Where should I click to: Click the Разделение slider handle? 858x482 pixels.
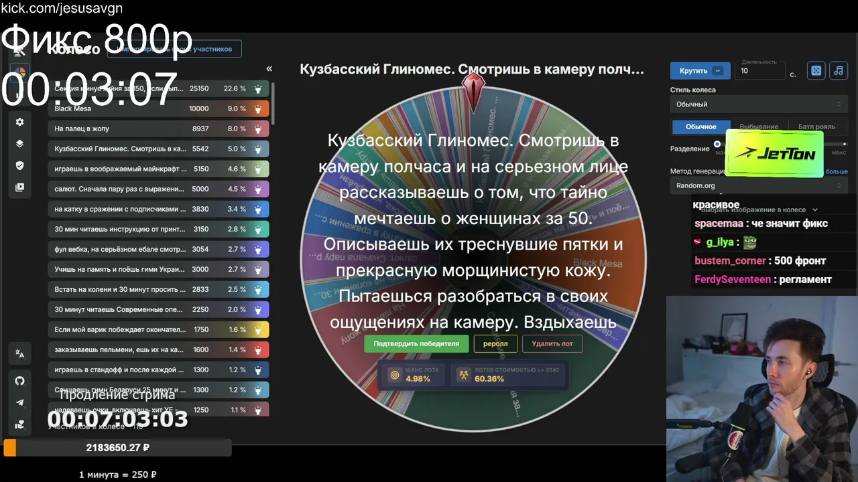pos(717,144)
